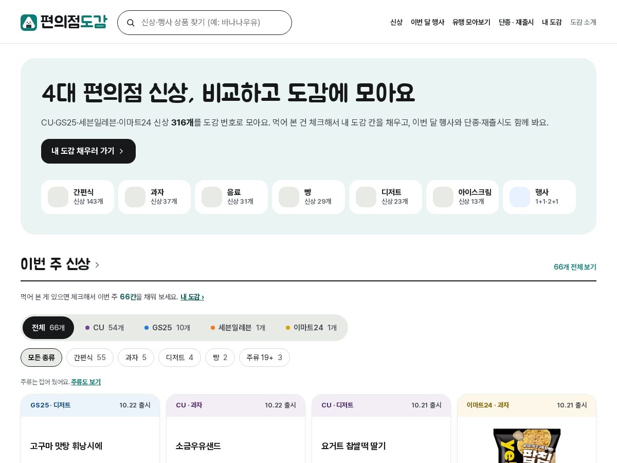Click the CU · 디저트 card header
617x463 pixels.
click(x=382, y=405)
